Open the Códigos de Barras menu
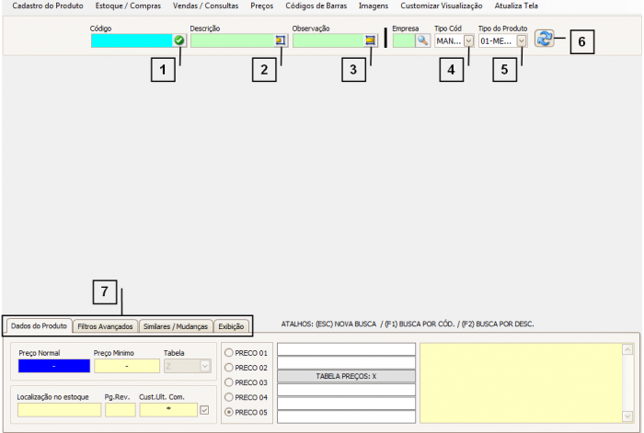This screenshot has height=433, width=644. (x=316, y=6)
